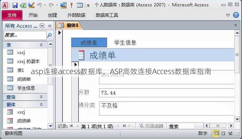Switch to the 外部数据 ribbon tab

point(76,15)
